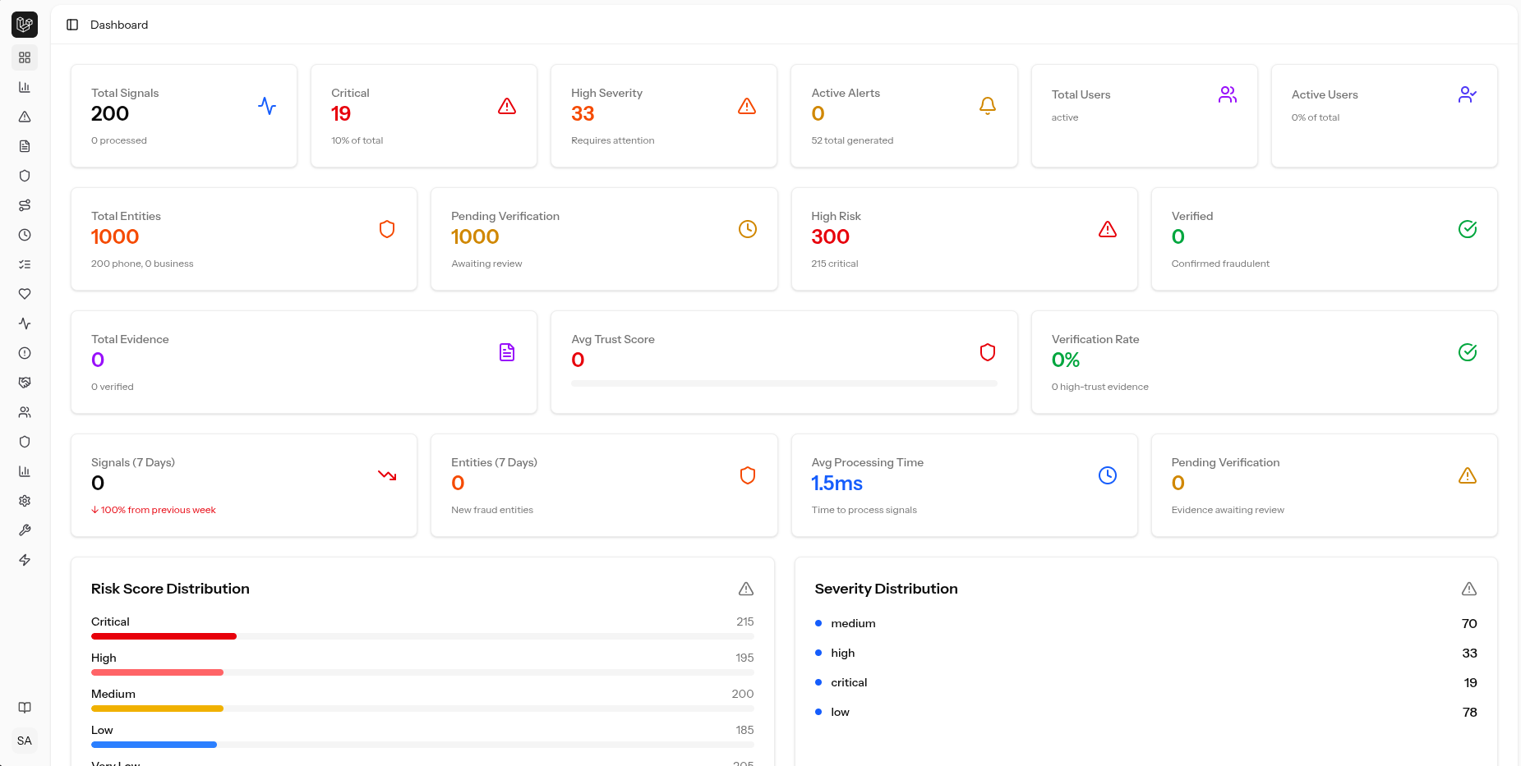The image size is (1521, 766).
Task: Open the Settings gear in the sidebar
Action: click(x=25, y=501)
